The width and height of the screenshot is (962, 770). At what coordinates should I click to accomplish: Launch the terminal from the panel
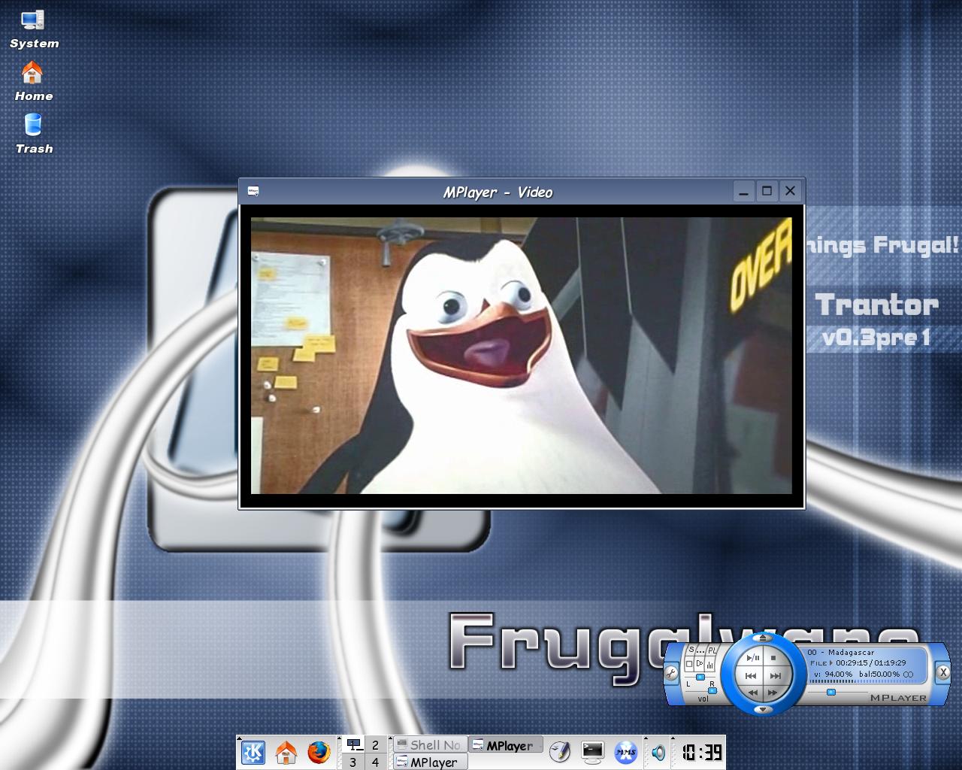tap(593, 752)
